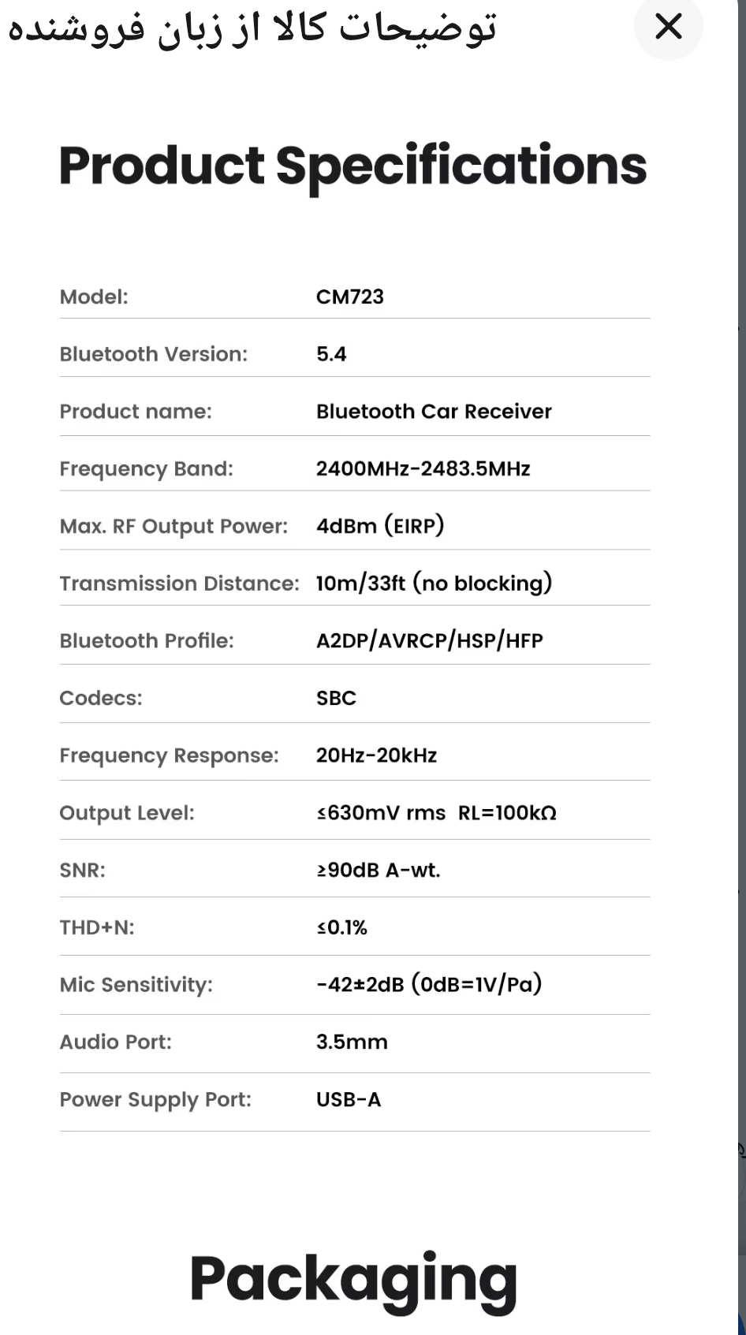Select the 10m/33ft transmission distance value
Viewport: 746px width, 1335px height.
pos(434,584)
